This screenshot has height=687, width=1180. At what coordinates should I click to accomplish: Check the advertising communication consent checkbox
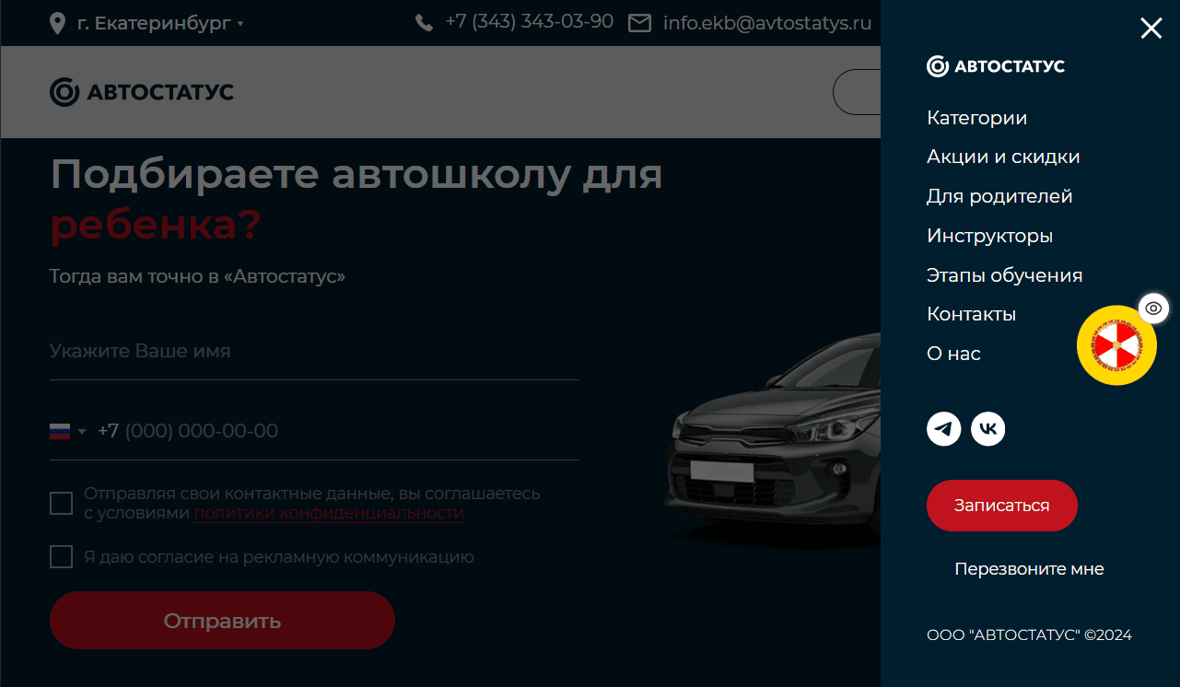tap(61, 557)
